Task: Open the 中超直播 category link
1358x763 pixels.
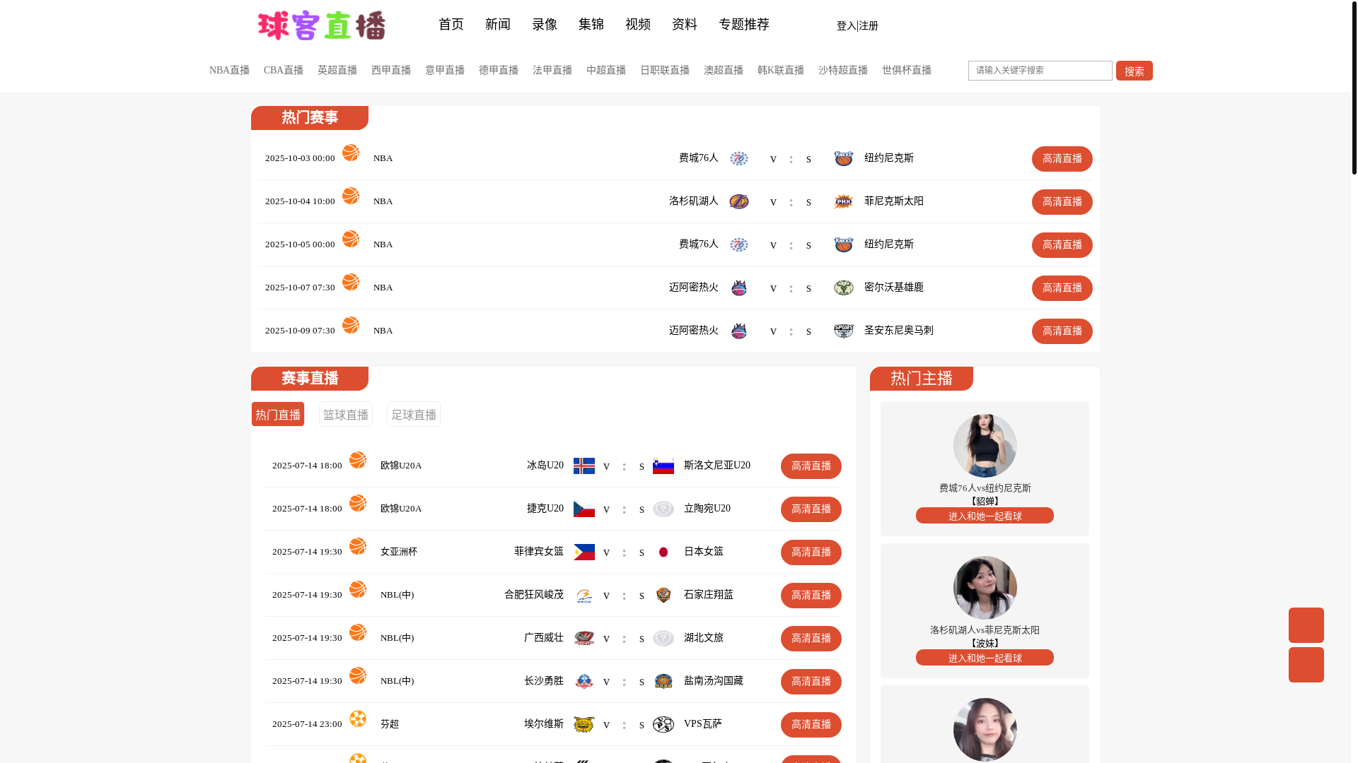Action: click(606, 70)
